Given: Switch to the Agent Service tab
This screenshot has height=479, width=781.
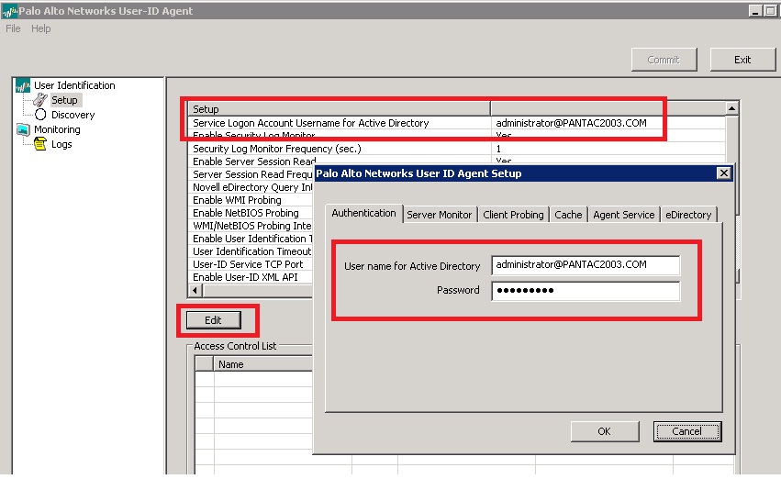Looking at the screenshot, I should tap(623, 215).
